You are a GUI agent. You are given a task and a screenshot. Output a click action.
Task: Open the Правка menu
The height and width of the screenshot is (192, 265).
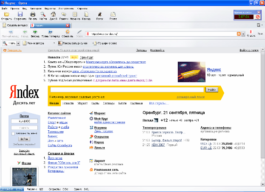click(x=15, y=9)
